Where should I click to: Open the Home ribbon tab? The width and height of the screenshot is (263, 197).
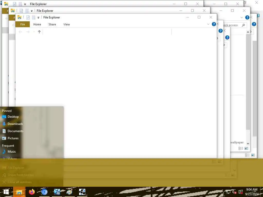(37, 24)
